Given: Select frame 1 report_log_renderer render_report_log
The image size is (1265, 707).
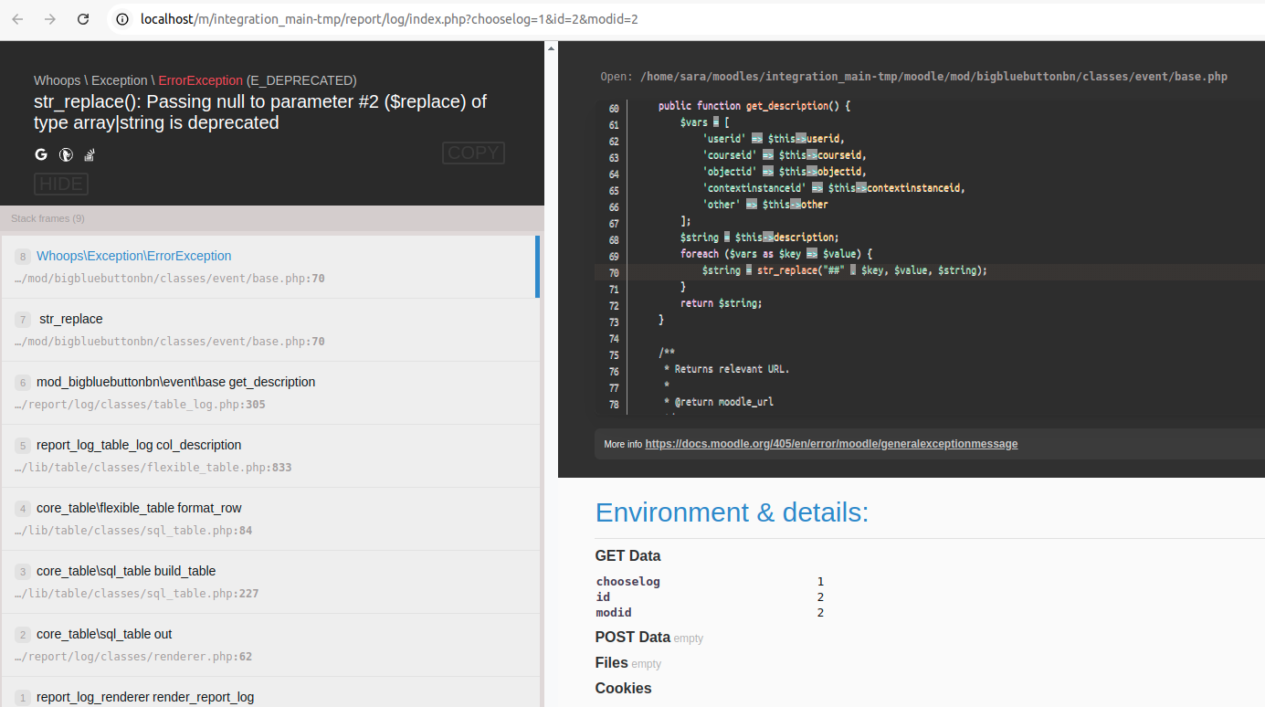Looking at the screenshot, I should [x=270, y=692].
